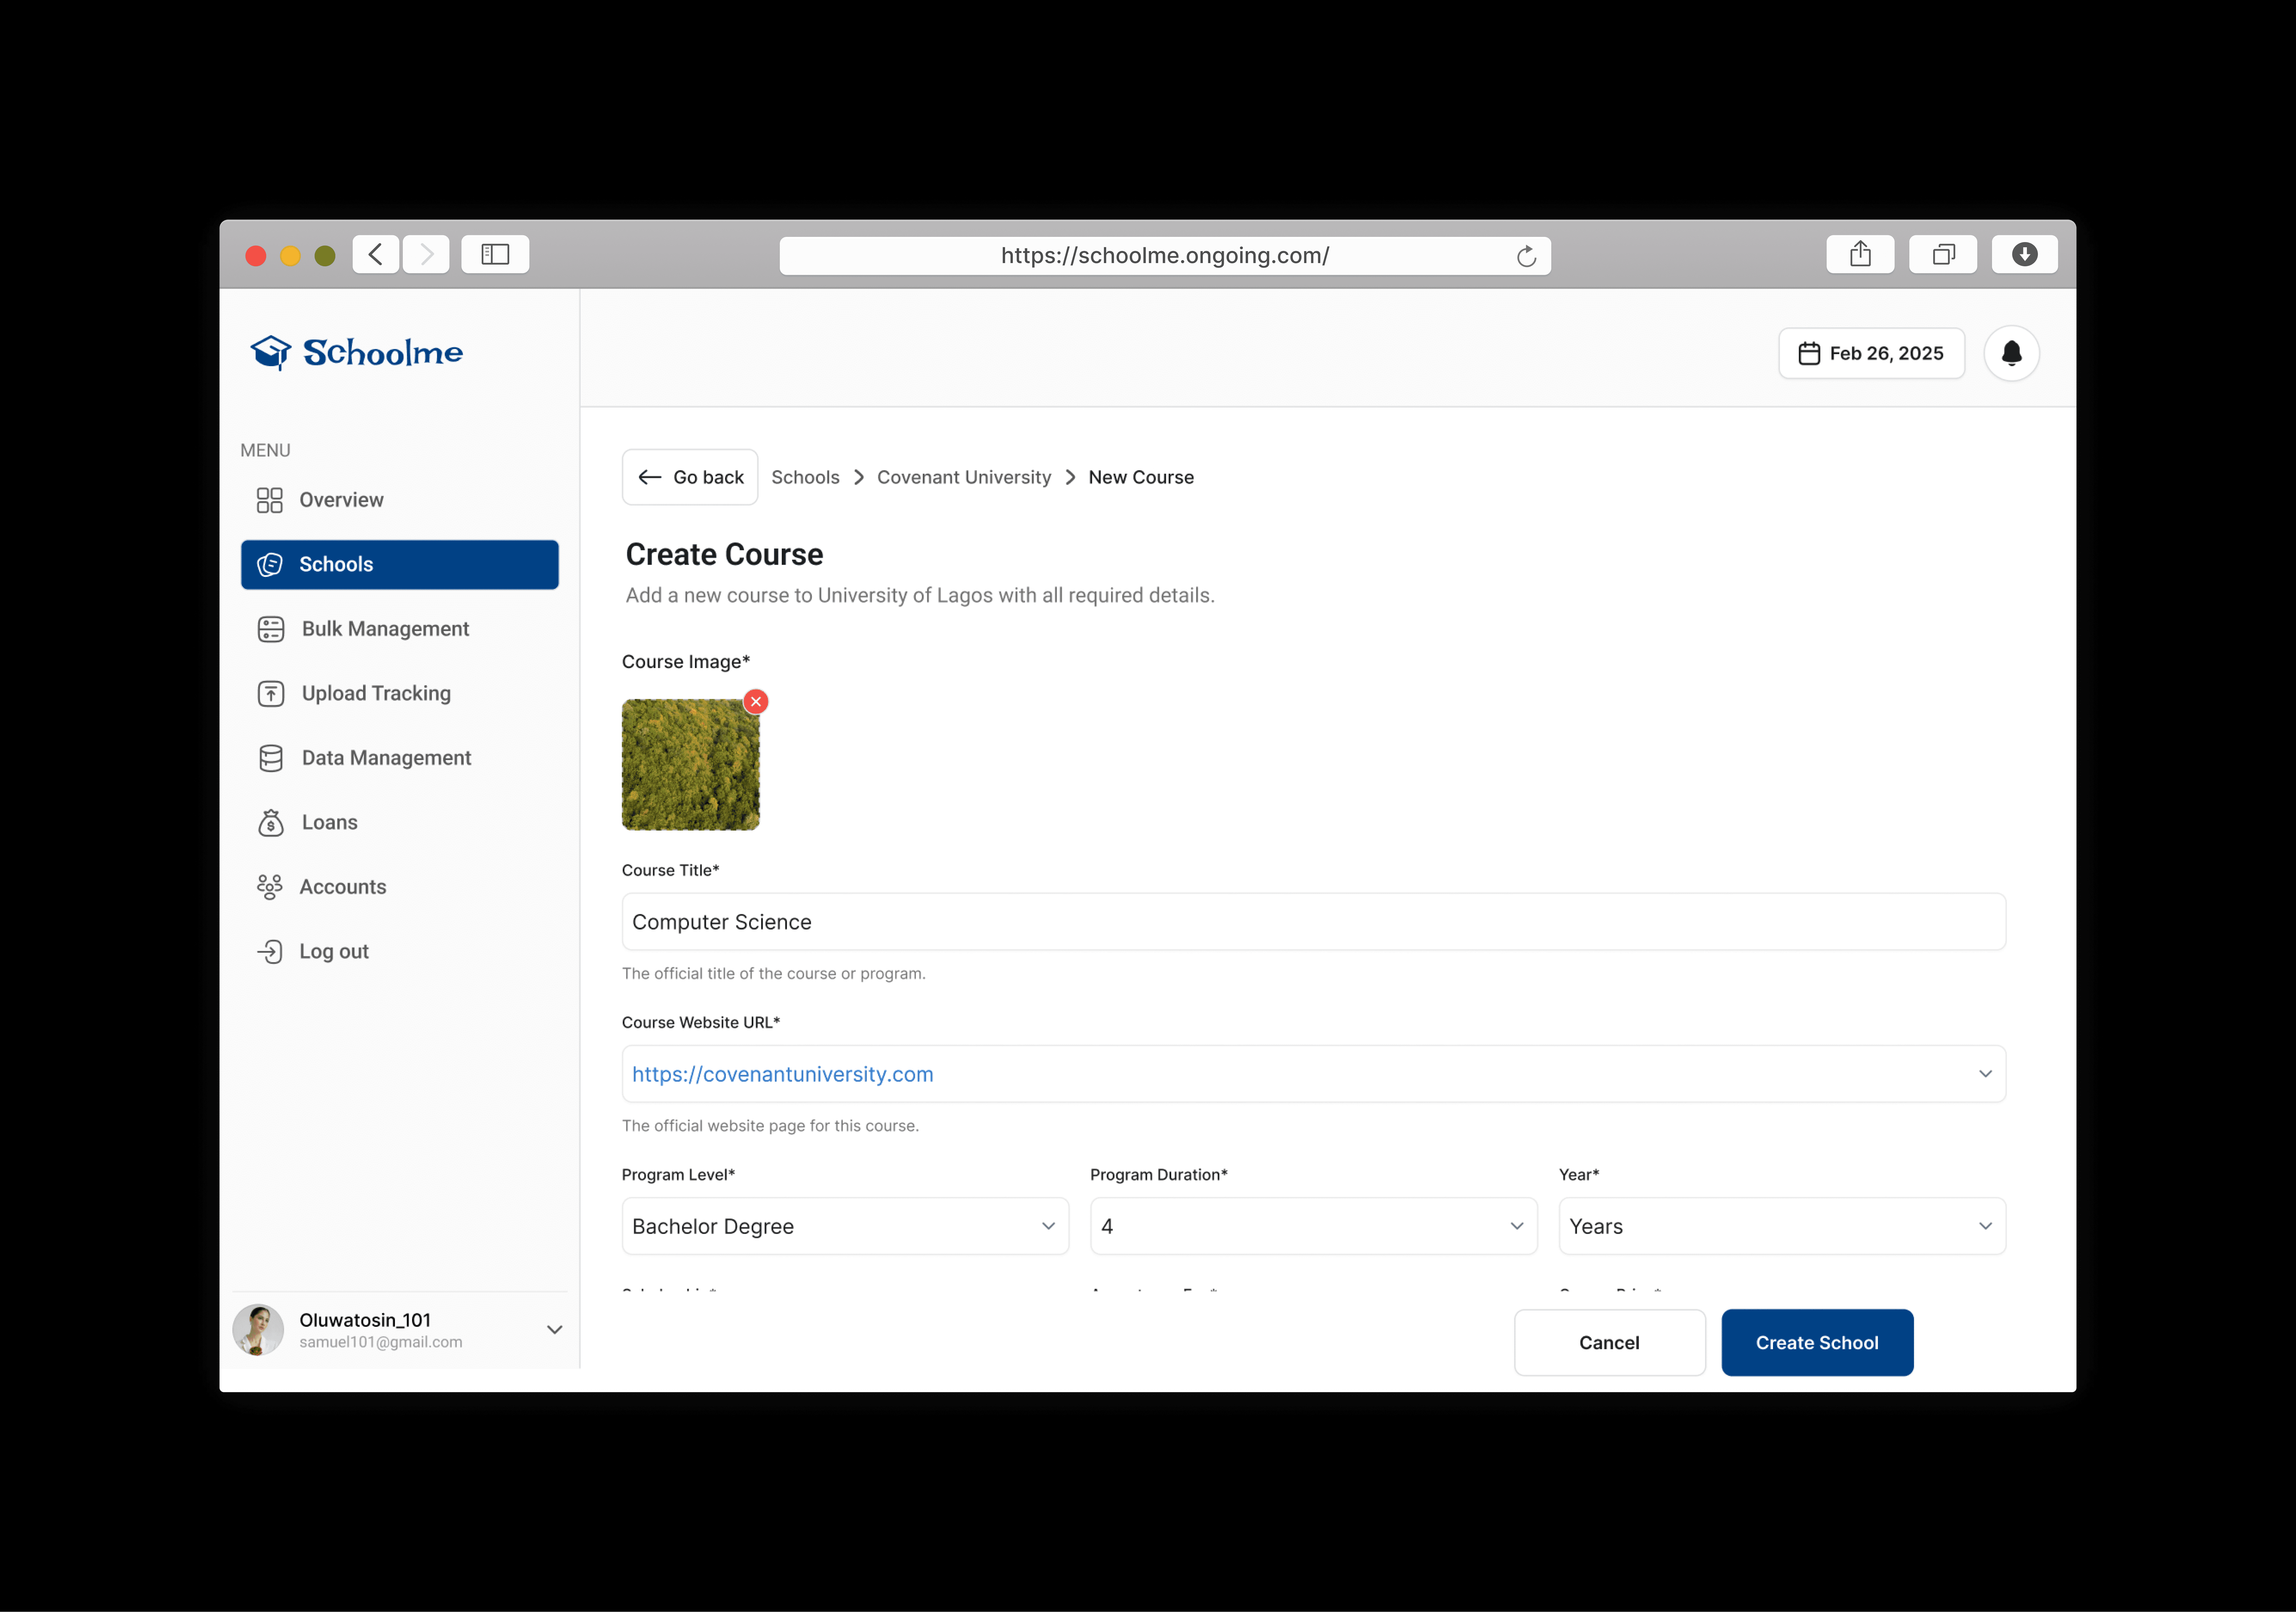
Task: Log out of Schoolme
Action: click(400, 951)
